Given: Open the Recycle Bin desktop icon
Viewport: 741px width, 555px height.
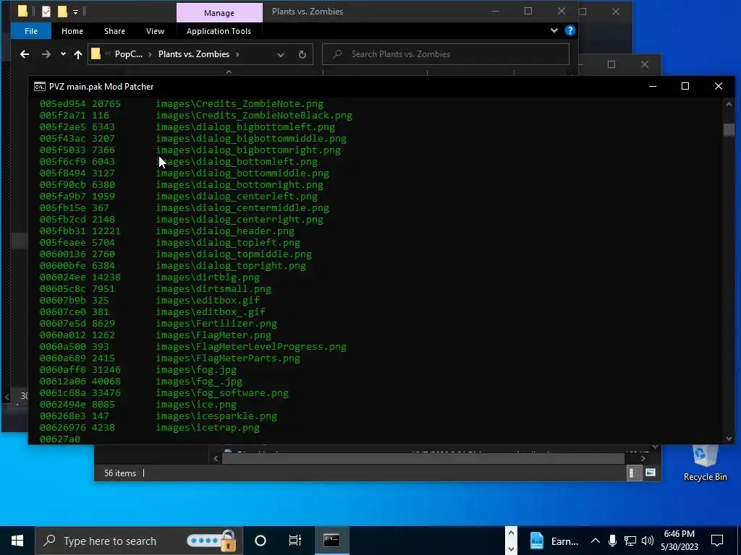Looking at the screenshot, I should pyautogui.click(x=705, y=462).
